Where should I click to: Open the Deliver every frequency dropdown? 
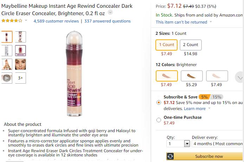click(217, 144)
